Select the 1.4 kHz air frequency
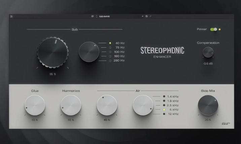Image resolution: width=241 pixels, height=144 pixels. tap(164, 96)
